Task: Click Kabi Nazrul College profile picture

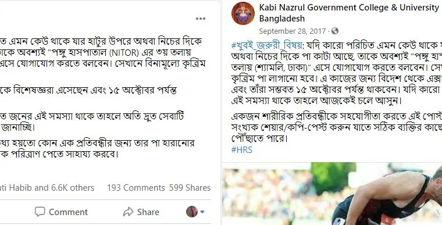Action: point(243,13)
